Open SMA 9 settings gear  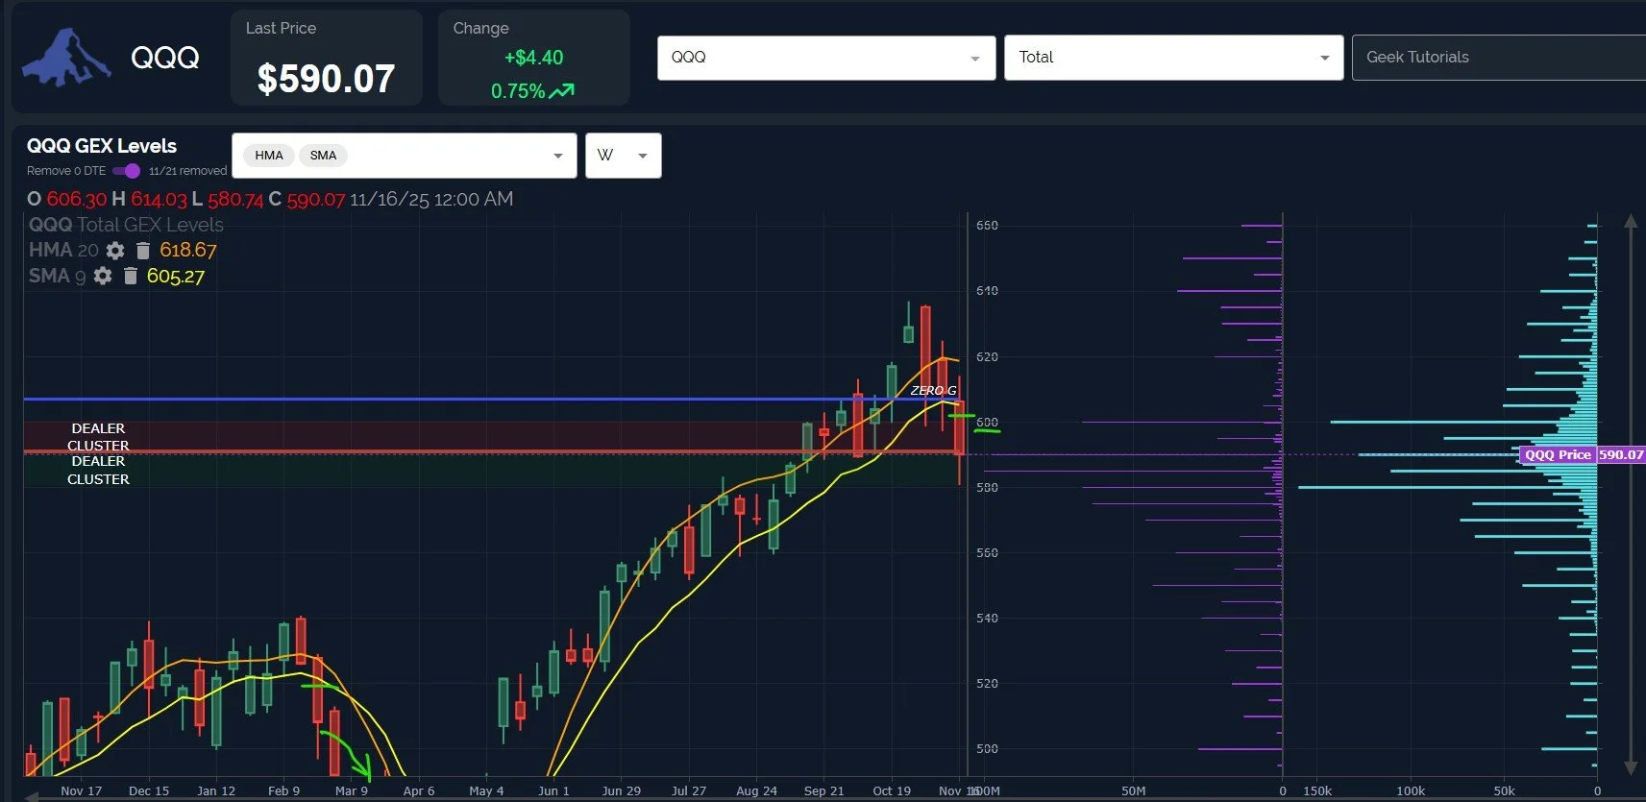103,277
